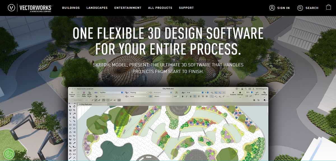The height and width of the screenshot is (161, 336).
Task: Select justified text alignment
Action: pyautogui.click(x=207, y=96)
